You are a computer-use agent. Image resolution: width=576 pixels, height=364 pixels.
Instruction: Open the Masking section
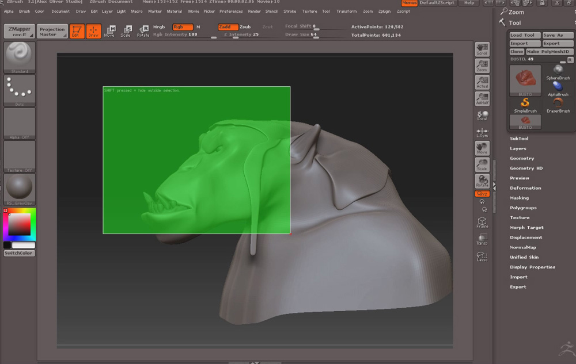[519, 198]
